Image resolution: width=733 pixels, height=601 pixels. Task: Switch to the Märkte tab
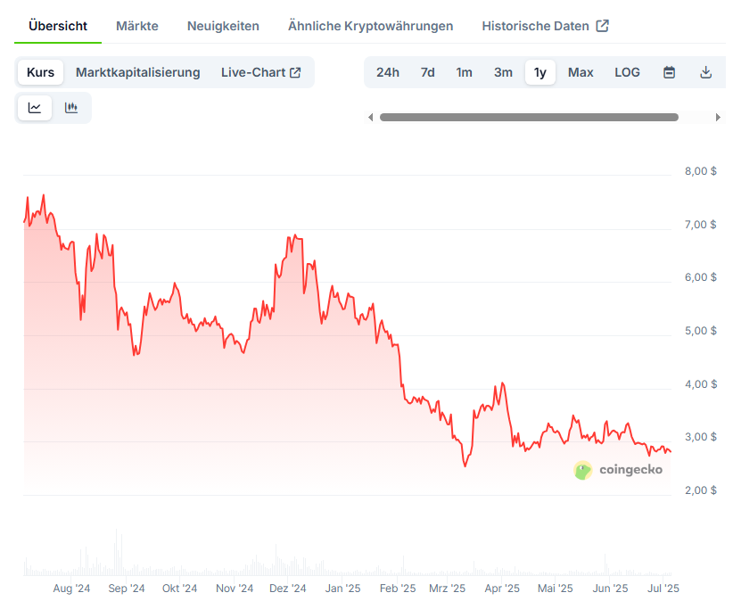click(137, 26)
